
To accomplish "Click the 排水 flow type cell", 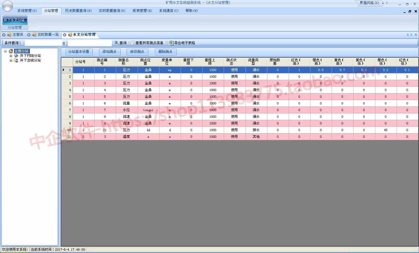I will (256, 130).
